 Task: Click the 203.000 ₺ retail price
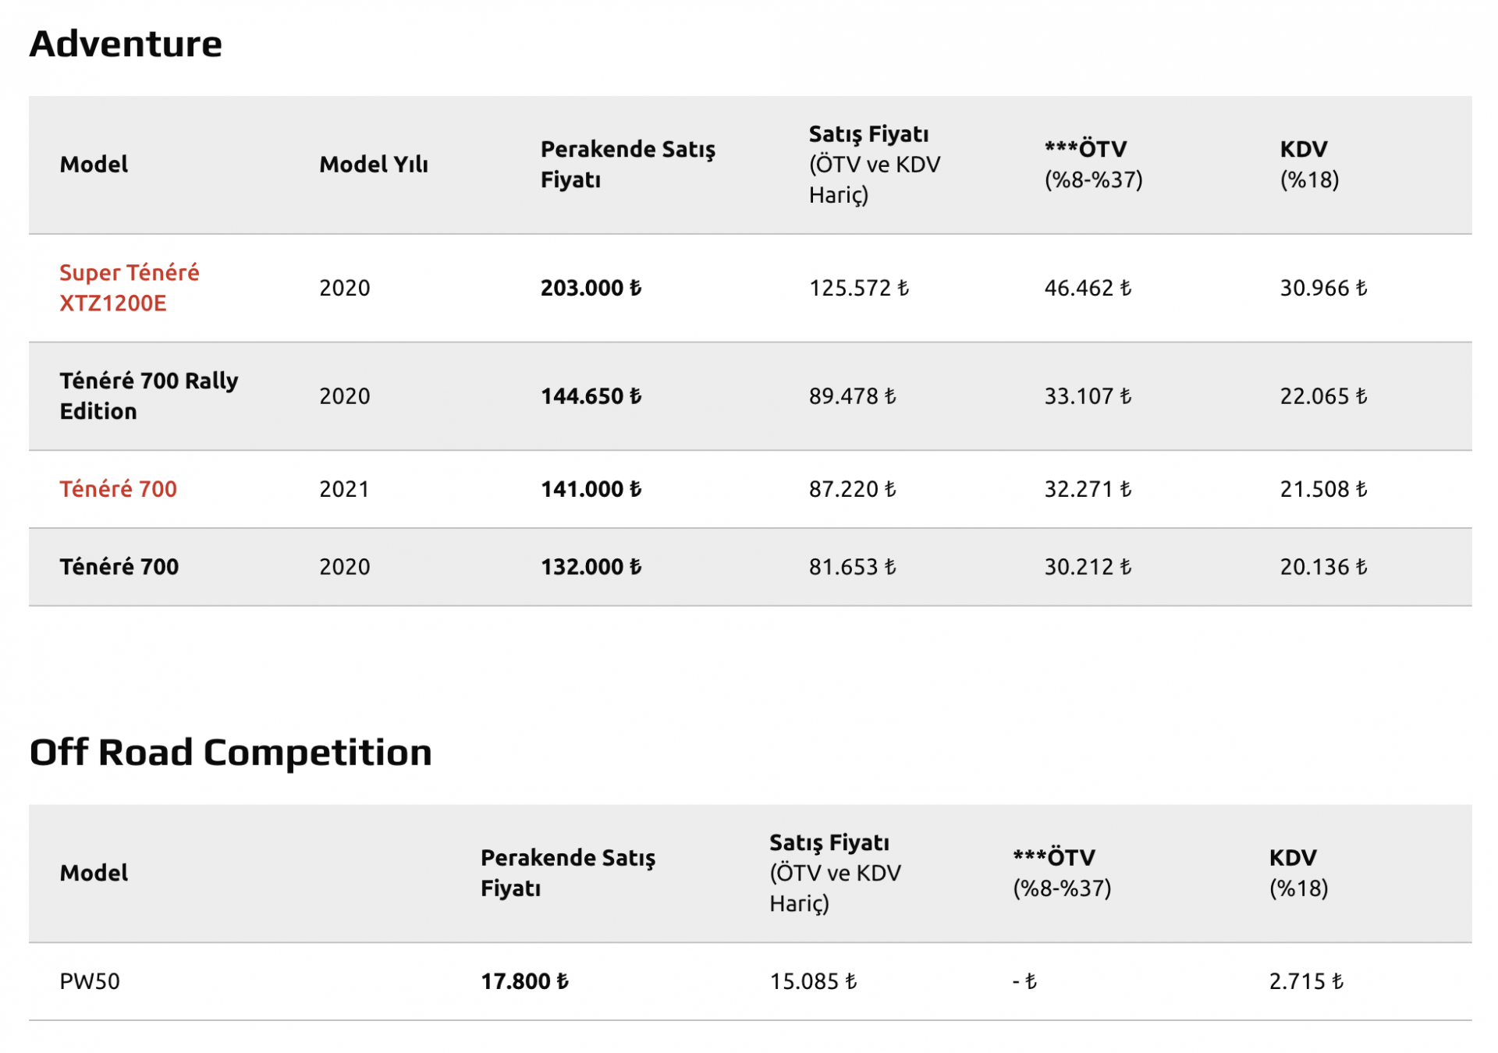[591, 288]
